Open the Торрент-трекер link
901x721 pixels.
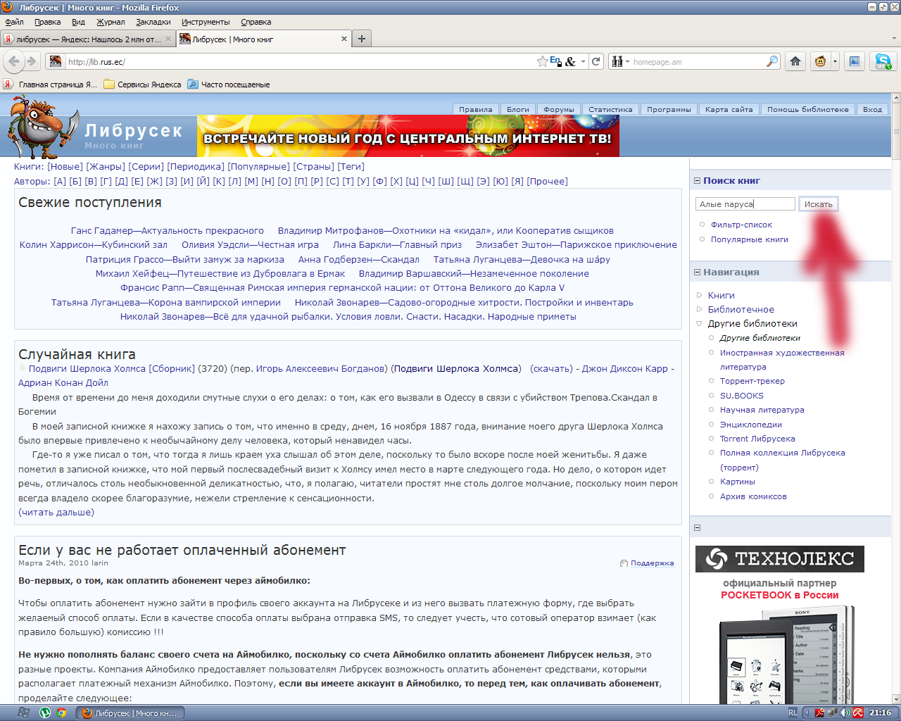(x=752, y=381)
